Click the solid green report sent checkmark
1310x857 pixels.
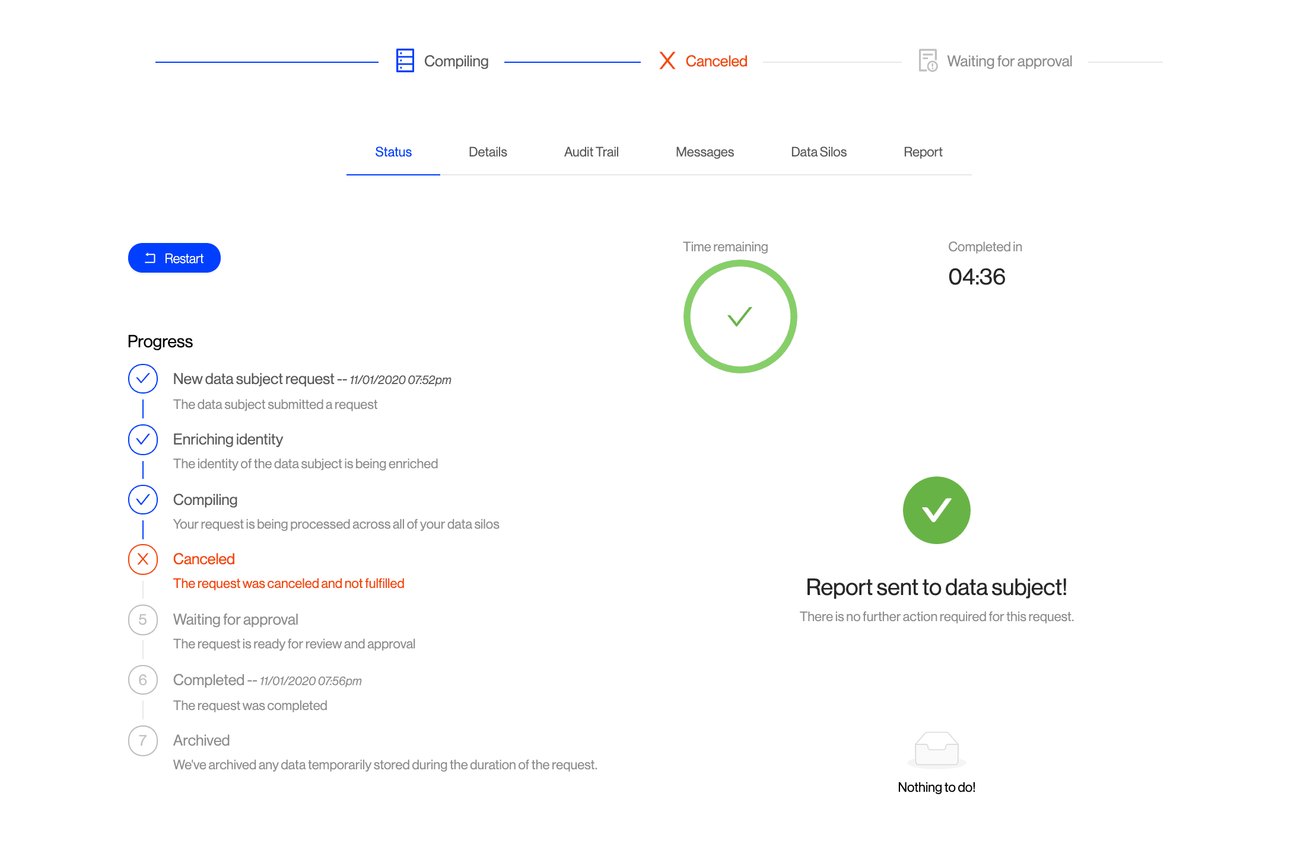[x=936, y=510]
